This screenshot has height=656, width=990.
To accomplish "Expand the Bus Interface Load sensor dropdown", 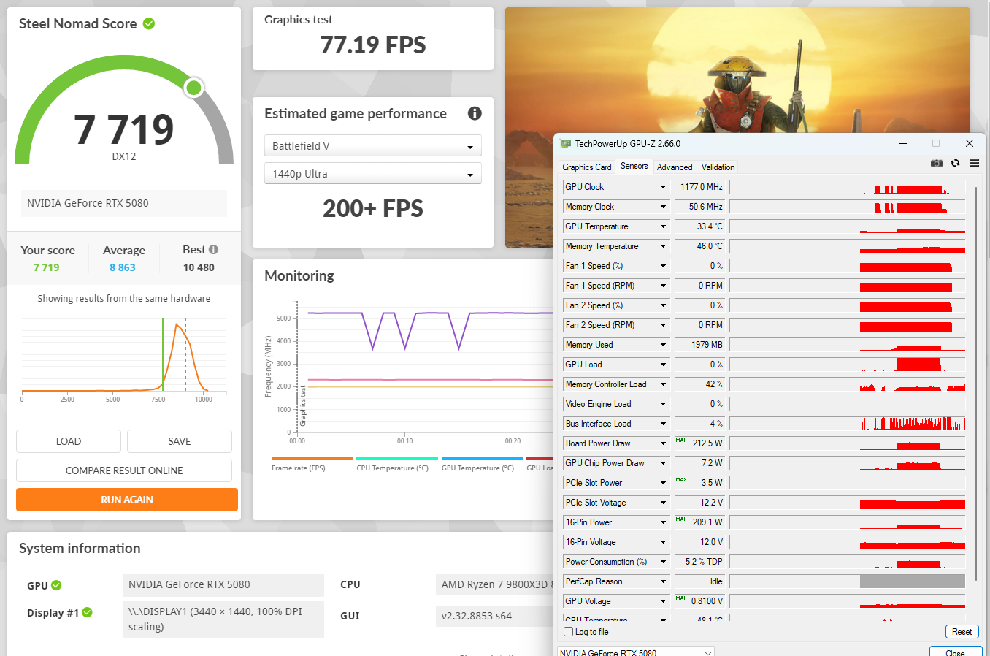I will [663, 424].
